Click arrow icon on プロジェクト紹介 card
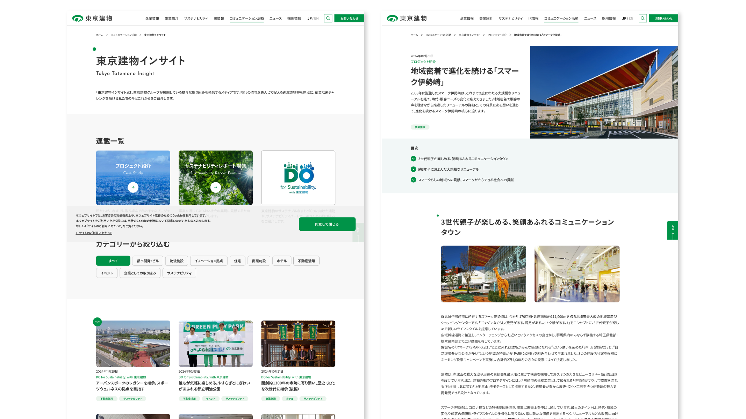746x419 pixels. tap(133, 187)
